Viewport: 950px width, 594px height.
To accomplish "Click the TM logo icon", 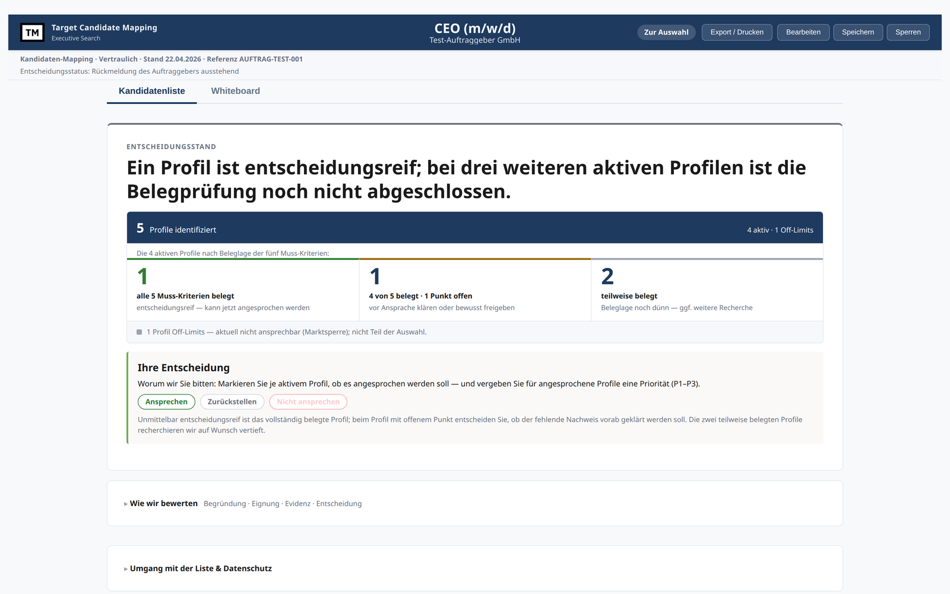I will pos(32,32).
